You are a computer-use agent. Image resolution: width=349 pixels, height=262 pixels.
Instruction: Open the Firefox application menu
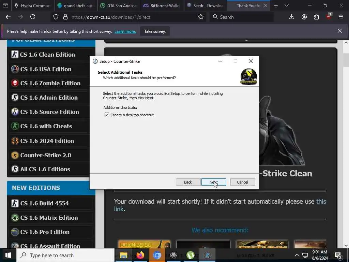(341, 17)
